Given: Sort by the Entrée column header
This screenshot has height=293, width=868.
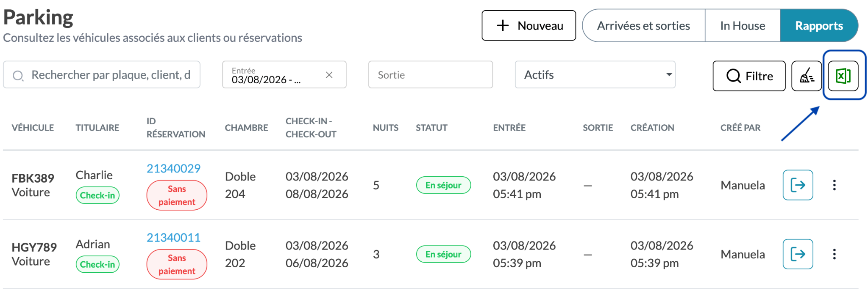Looking at the screenshot, I should click(509, 128).
